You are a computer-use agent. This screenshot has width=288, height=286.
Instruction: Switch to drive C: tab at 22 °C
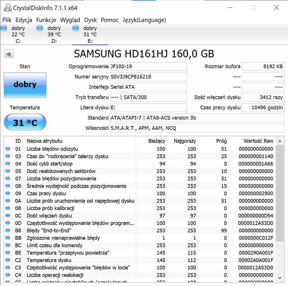click(x=18, y=35)
